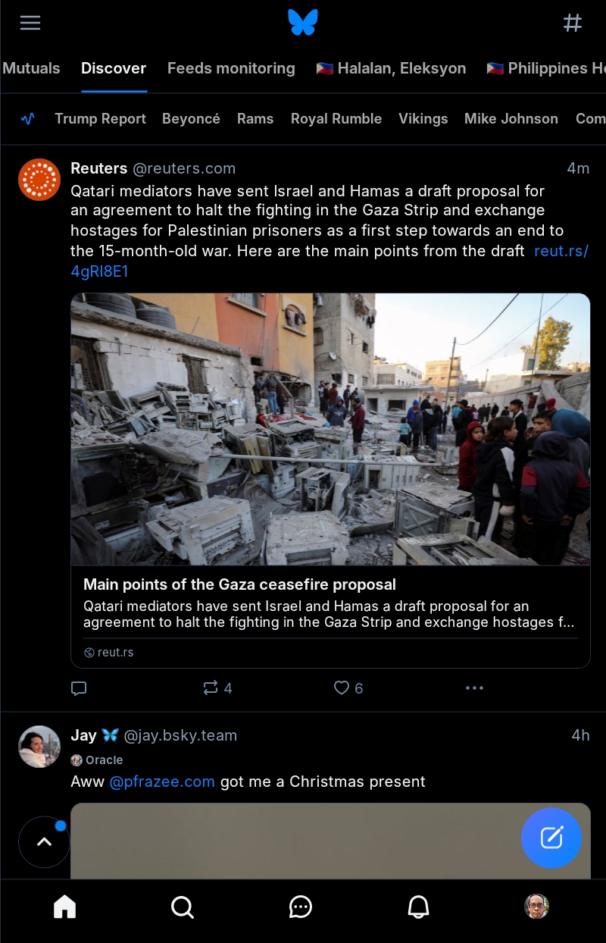Open the Gaza ceasefire article image
Screen dimensions: 606x943
(330, 429)
